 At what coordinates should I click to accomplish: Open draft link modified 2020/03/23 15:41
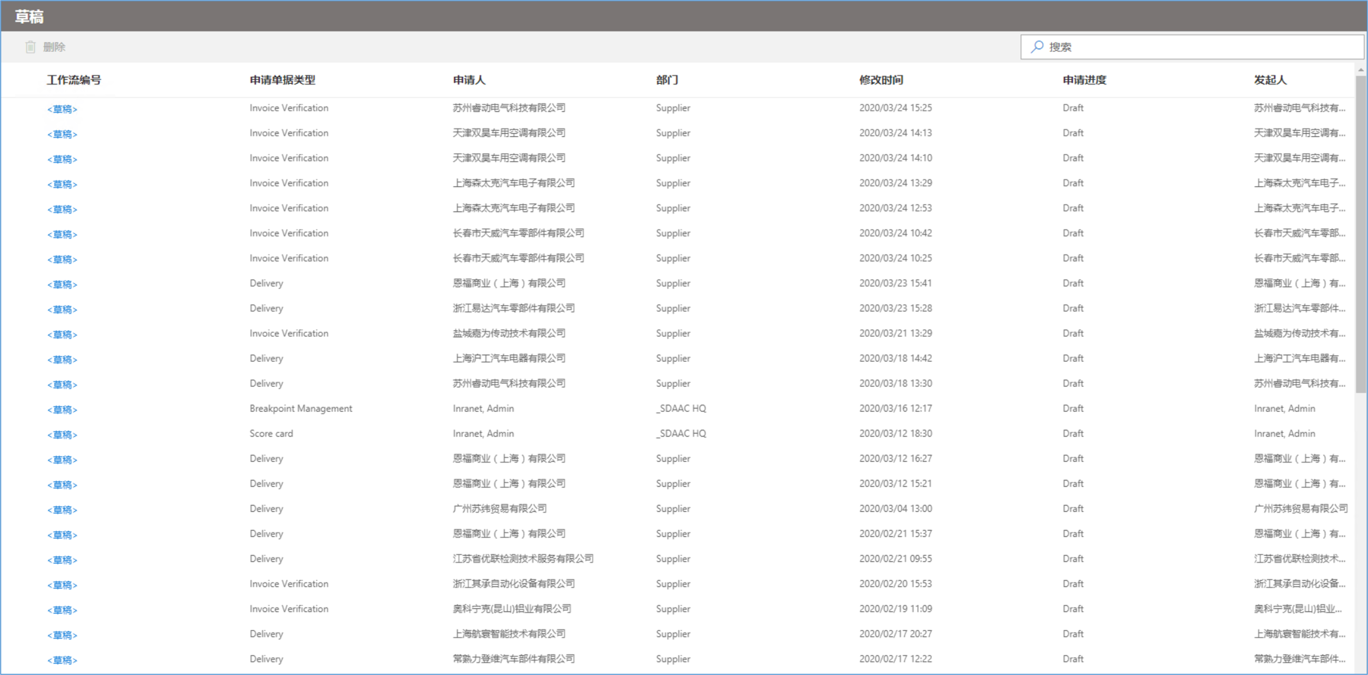(x=62, y=284)
